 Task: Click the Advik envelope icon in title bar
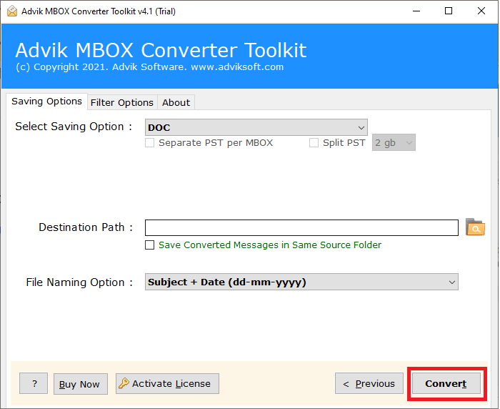pos(12,11)
